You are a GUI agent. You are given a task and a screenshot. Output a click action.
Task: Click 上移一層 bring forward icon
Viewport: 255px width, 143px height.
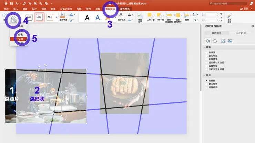(x=150, y=15)
